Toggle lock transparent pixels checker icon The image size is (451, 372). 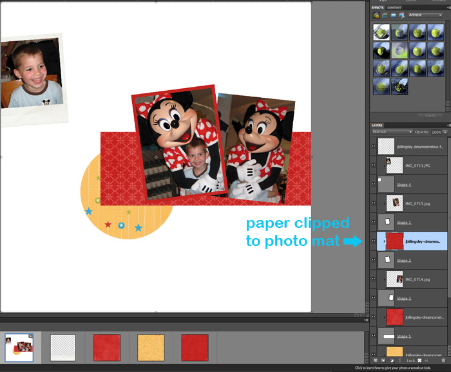(419, 360)
